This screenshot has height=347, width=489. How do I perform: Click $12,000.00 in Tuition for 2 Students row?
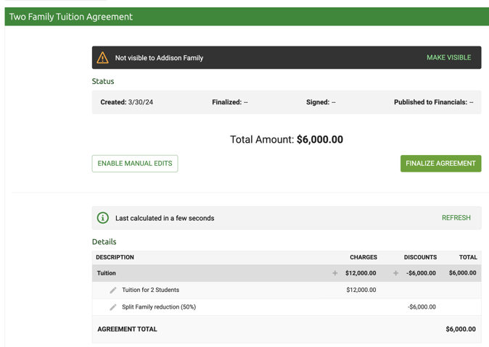tap(361, 290)
